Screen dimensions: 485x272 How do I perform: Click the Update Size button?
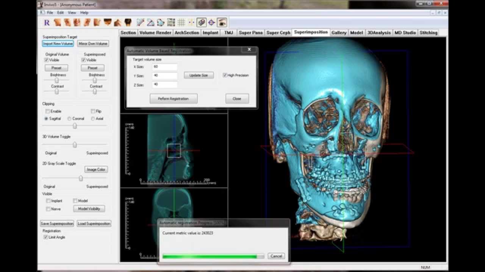point(199,75)
